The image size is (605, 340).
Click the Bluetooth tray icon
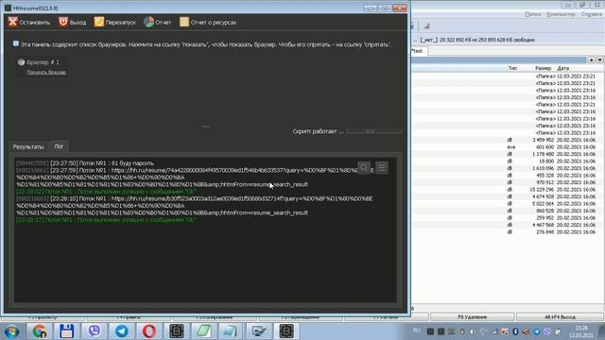(515, 331)
